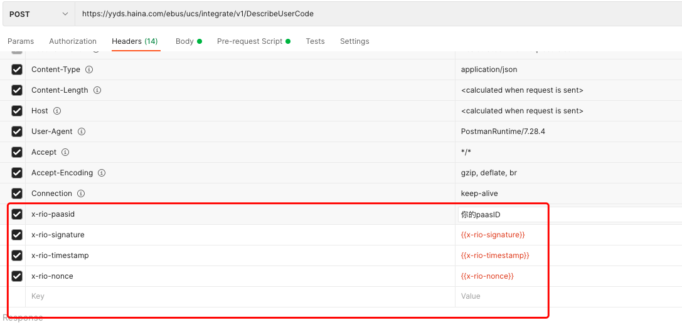Click the {{x-rio-timestamp}} value
The width and height of the screenshot is (682, 335).
tap(495, 255)
